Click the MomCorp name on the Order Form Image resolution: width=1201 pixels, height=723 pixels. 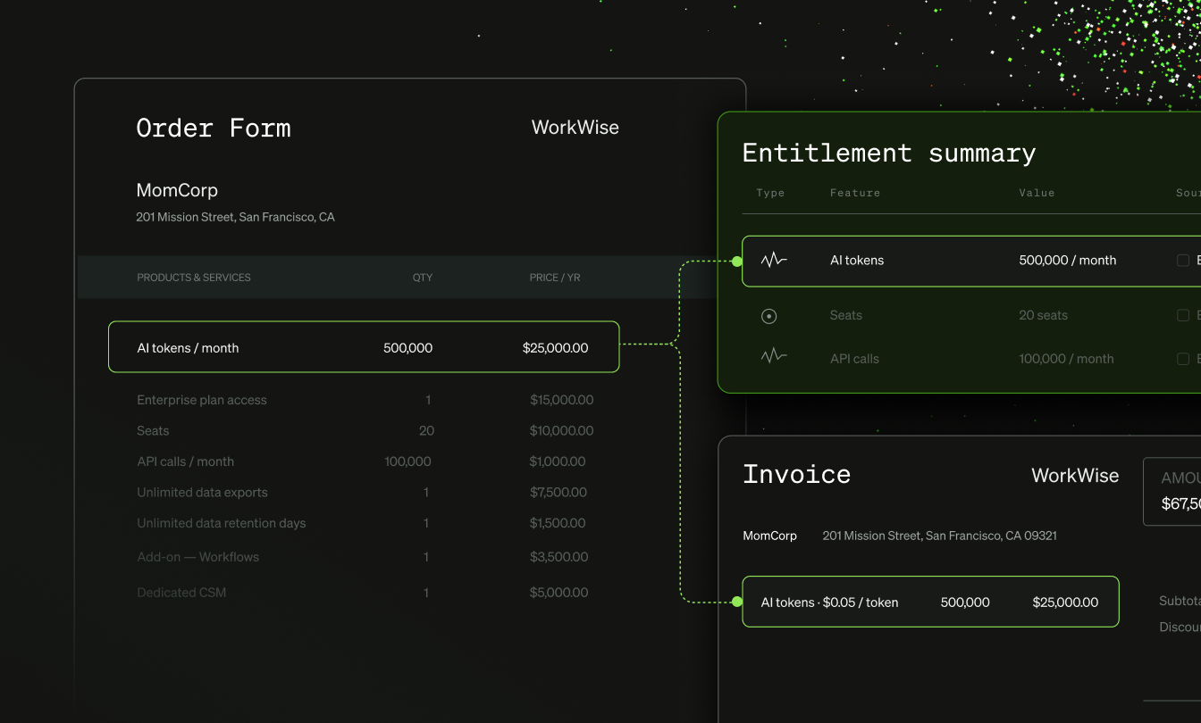177,190
